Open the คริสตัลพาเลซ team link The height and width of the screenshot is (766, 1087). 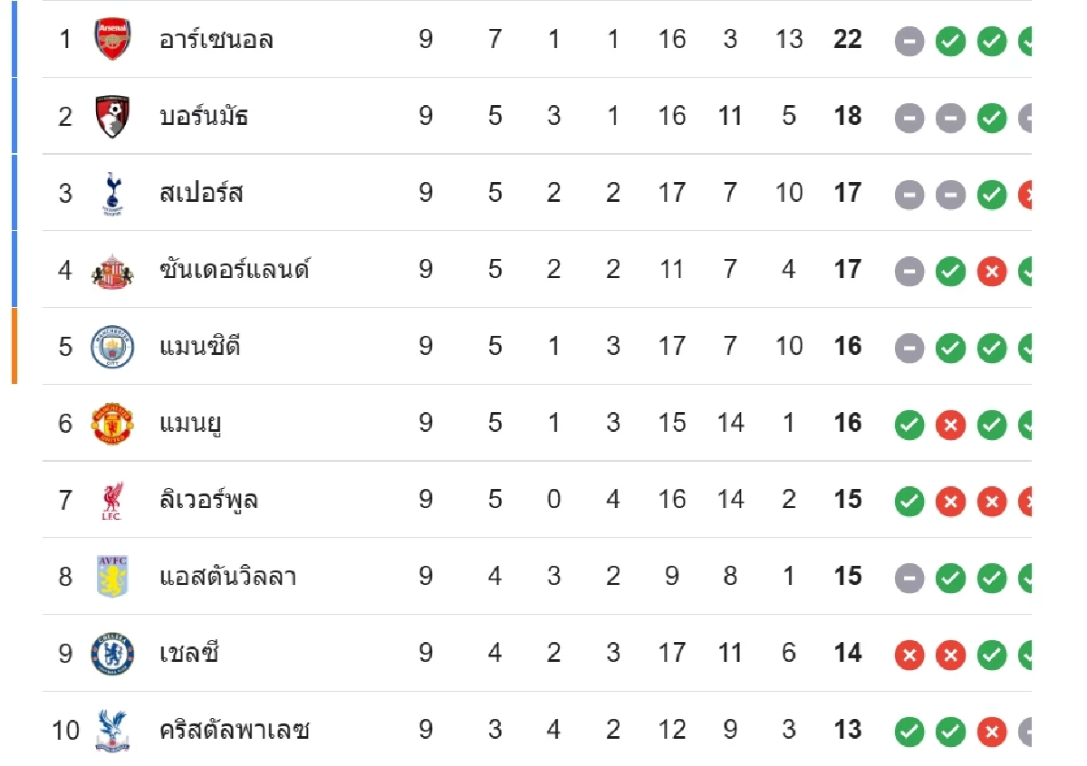pyautogui.click(x=235, y=730)
